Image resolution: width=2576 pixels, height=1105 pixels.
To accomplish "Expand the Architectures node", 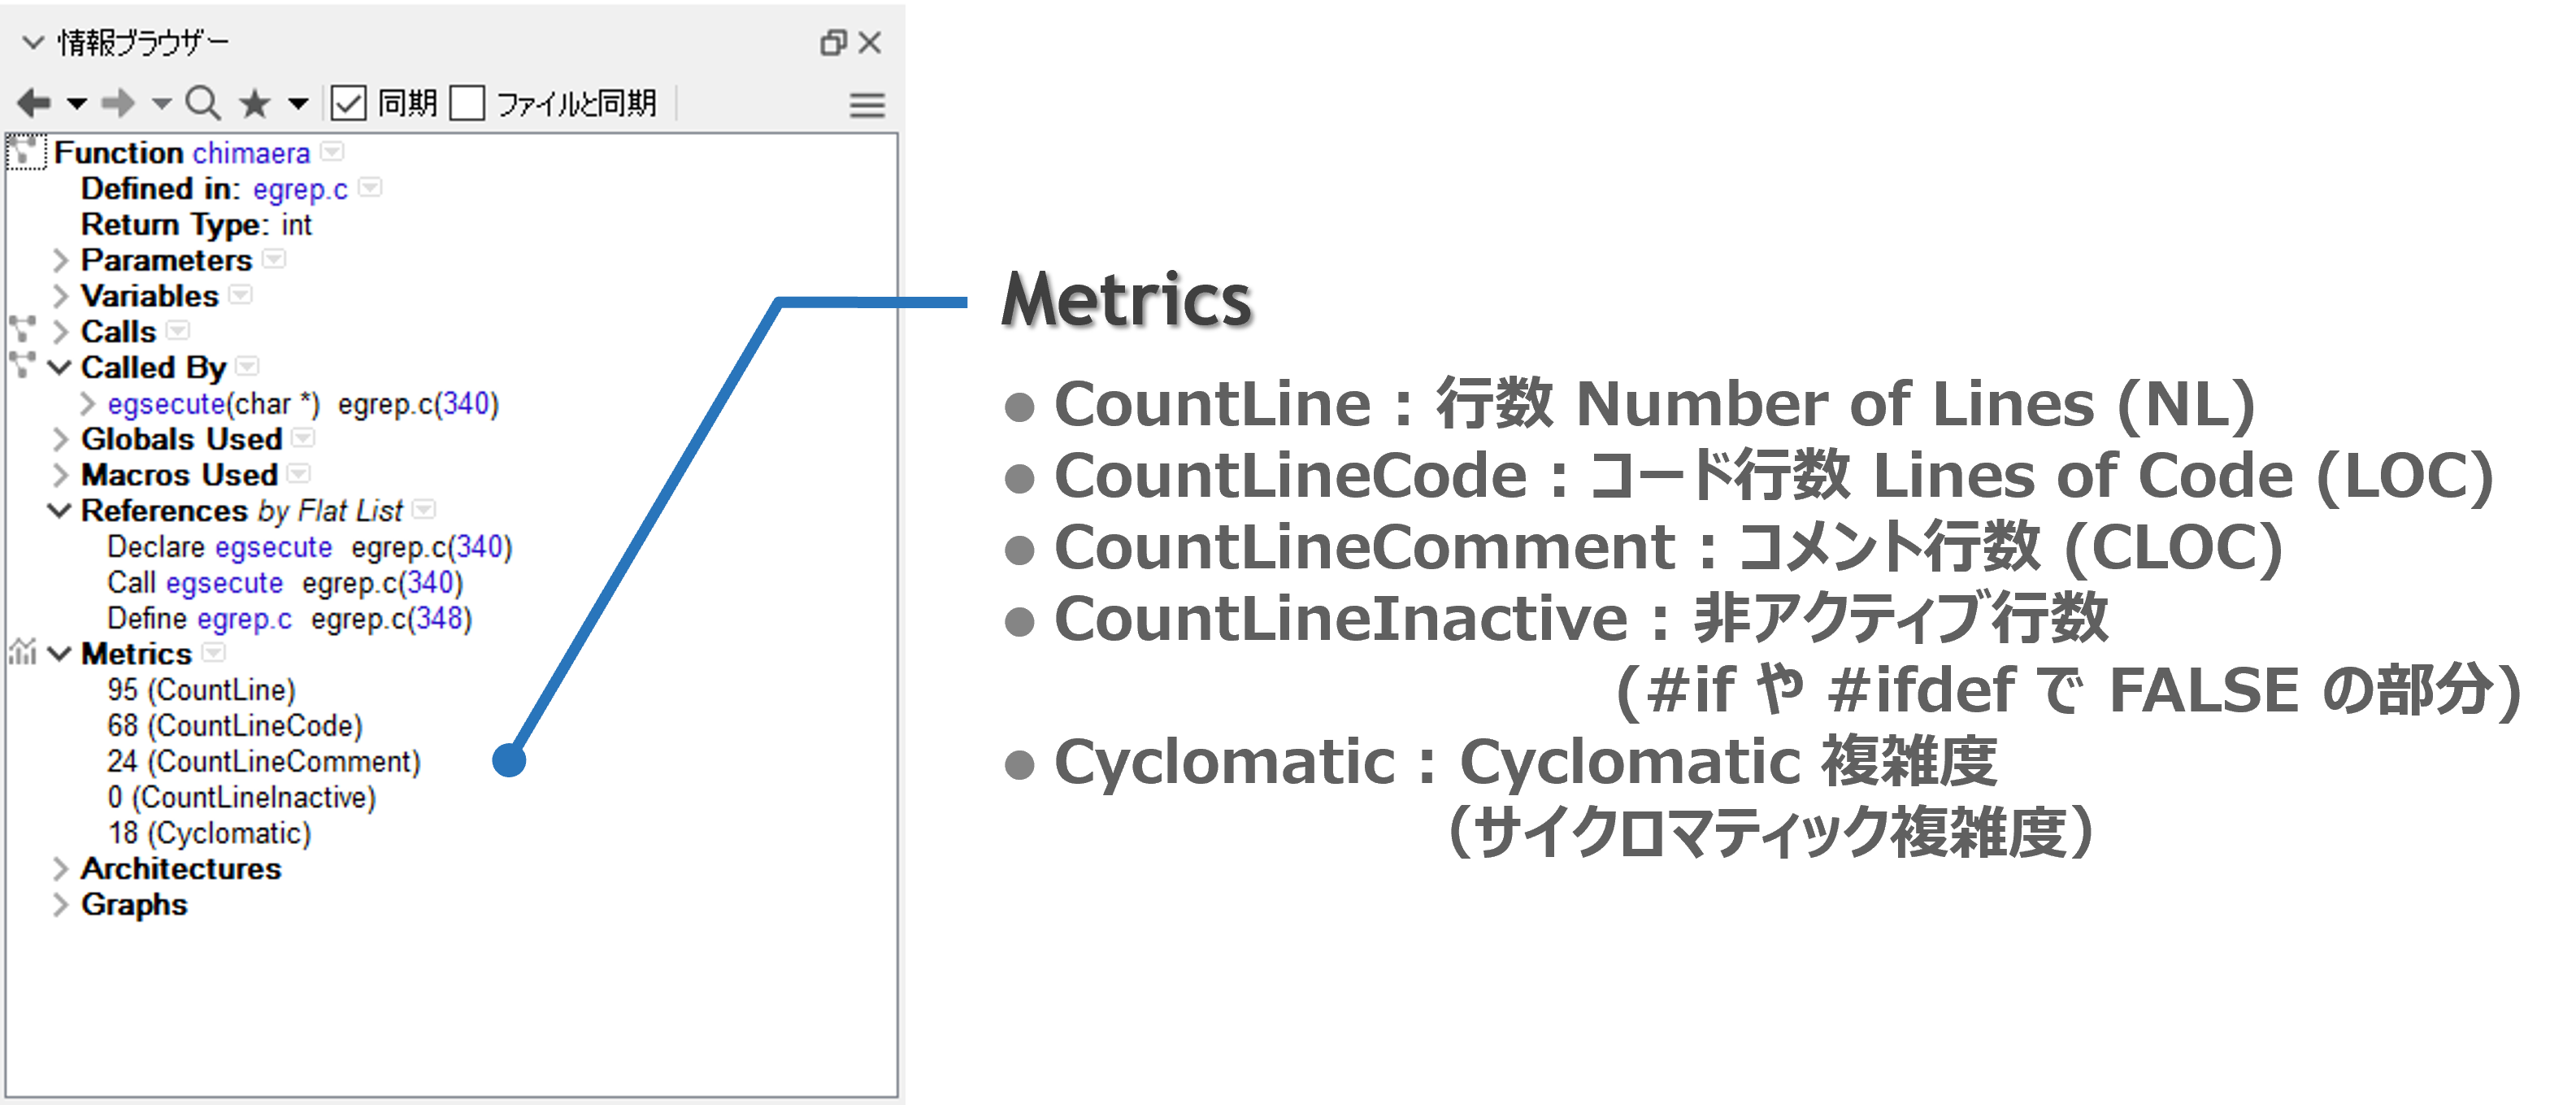I will tap(61, 869).
